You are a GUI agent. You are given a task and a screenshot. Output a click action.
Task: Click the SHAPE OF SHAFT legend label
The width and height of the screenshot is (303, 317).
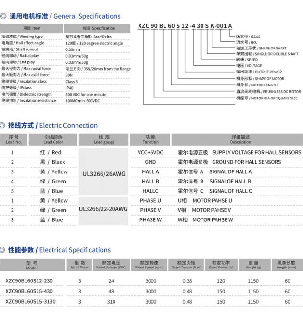tap(261, 49)
